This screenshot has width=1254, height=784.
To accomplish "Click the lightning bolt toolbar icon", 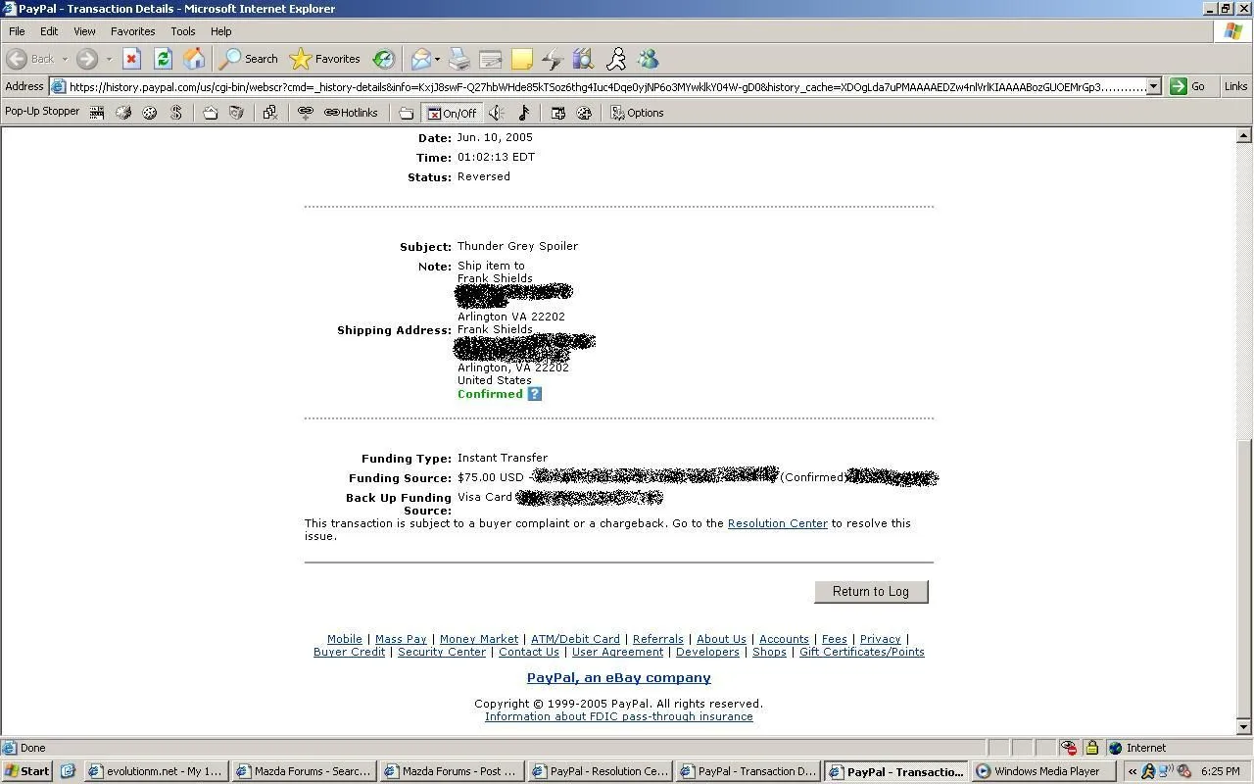I will point(553,59).
